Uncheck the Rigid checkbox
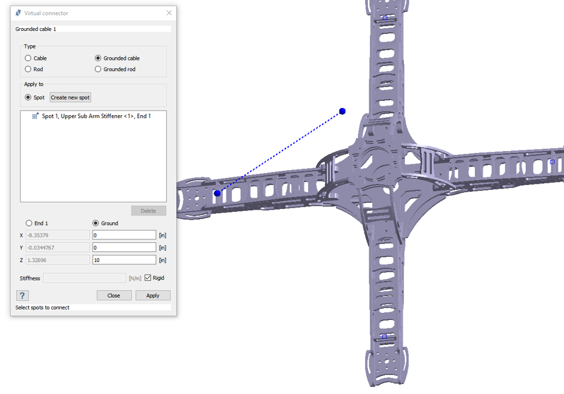Viewport: 564px width, 394px height. point(148,278)
